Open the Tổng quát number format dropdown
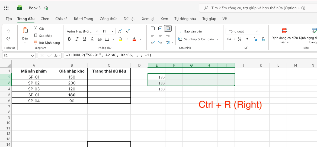Screen dimensions: 317x147 pyautogui.click(x=243, y=31)
